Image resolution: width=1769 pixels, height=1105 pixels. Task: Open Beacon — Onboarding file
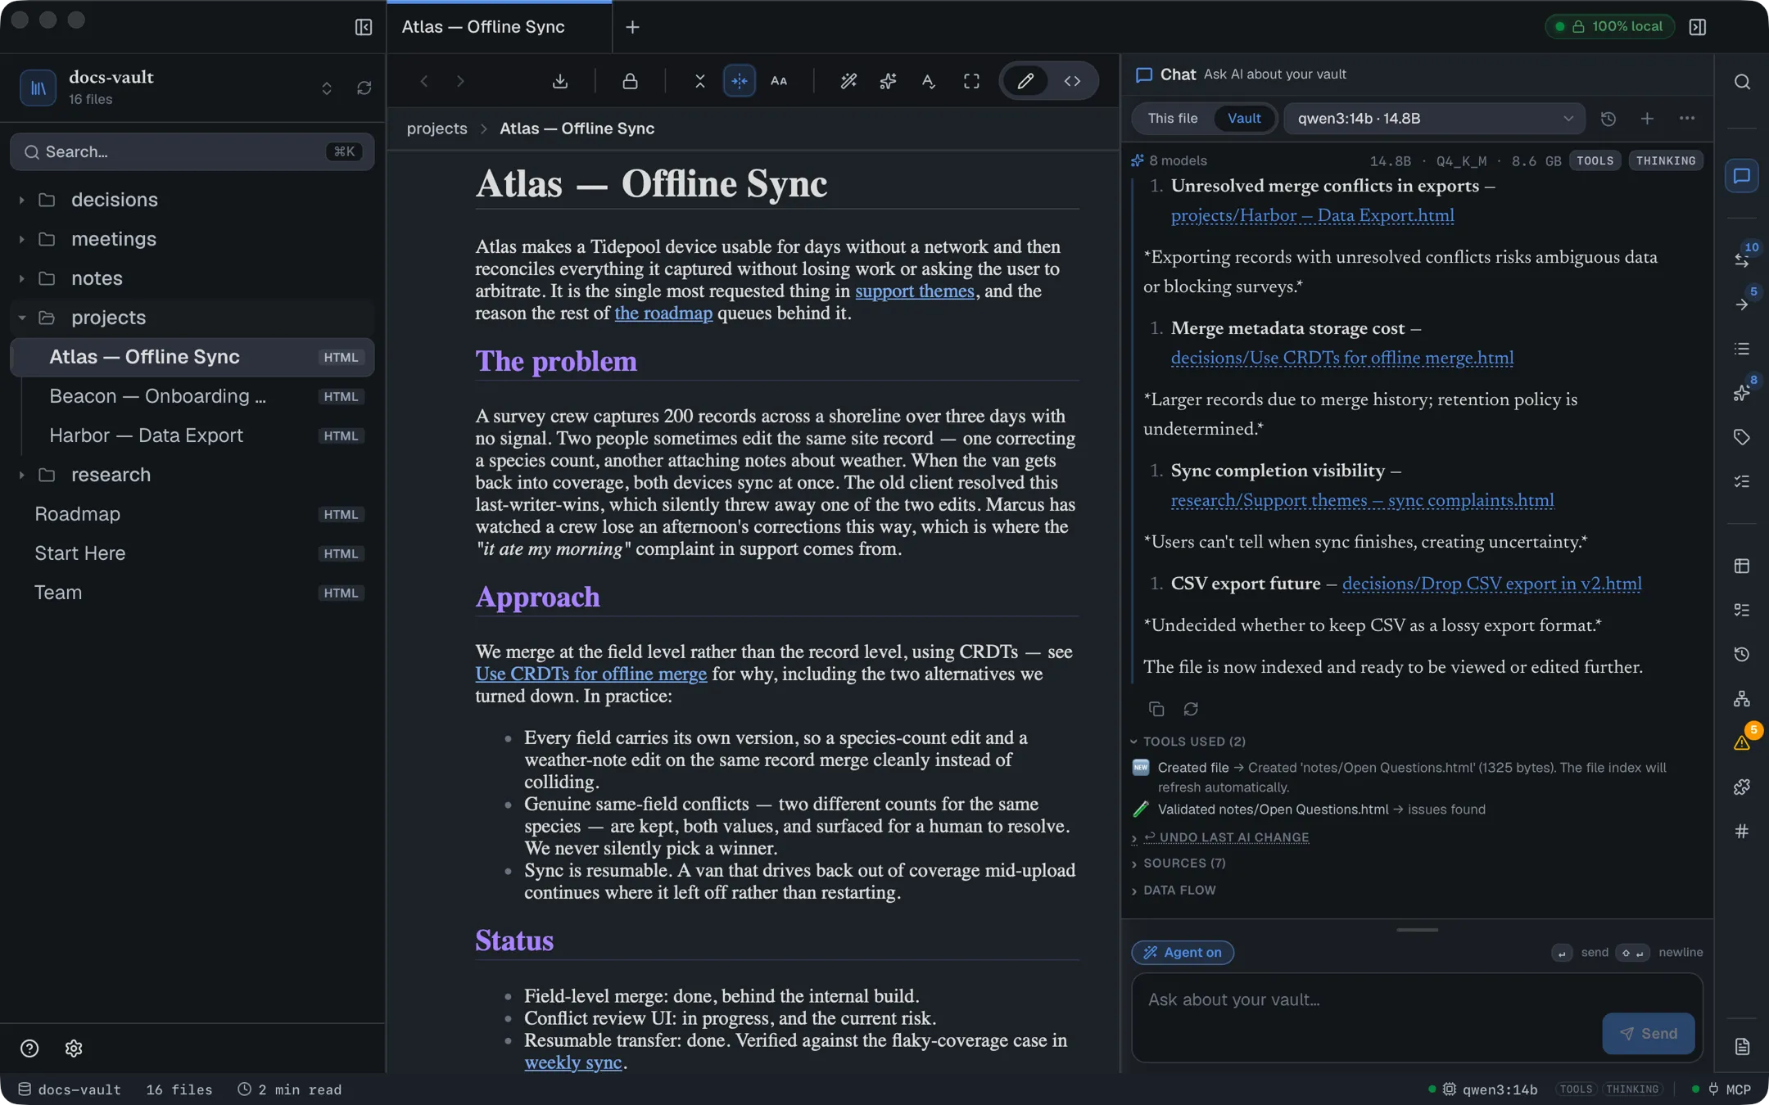pyautogui.click(x=192, y=396)
